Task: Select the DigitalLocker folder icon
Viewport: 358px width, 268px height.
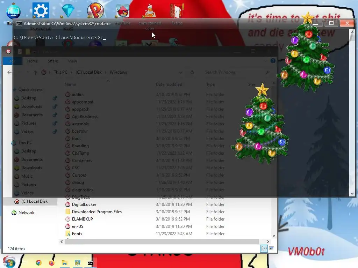Action: [68, 204]
